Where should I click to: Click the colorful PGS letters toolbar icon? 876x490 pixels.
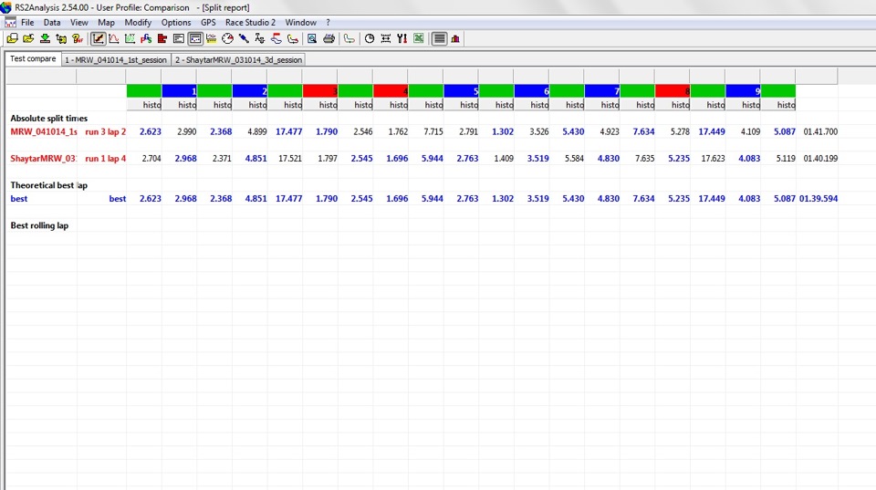[x=146, y=38]
